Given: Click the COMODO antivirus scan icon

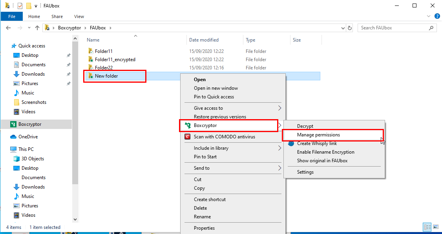Looking at the screenshot, I should (188, 137).
